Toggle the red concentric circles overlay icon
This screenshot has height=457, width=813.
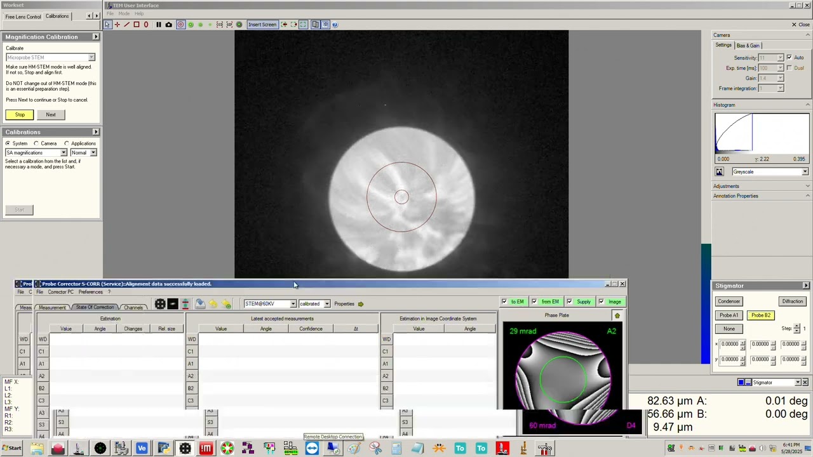point(180,25)
